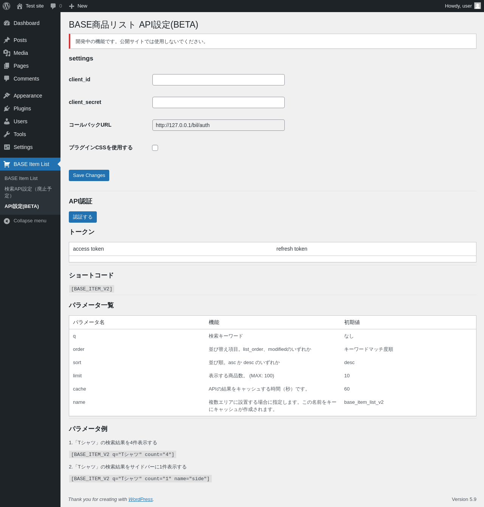Click the home icon next to Test site
484x507 pixels.
click(x=20, y=6)
